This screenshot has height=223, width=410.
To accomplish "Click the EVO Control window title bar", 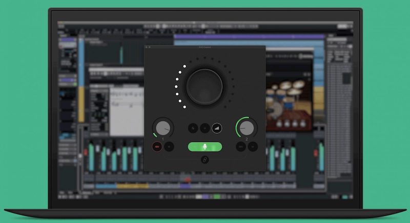I will coord(204,48).
